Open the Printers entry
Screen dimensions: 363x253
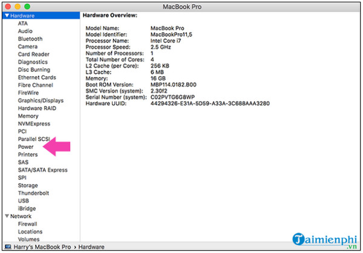[28, 154]
